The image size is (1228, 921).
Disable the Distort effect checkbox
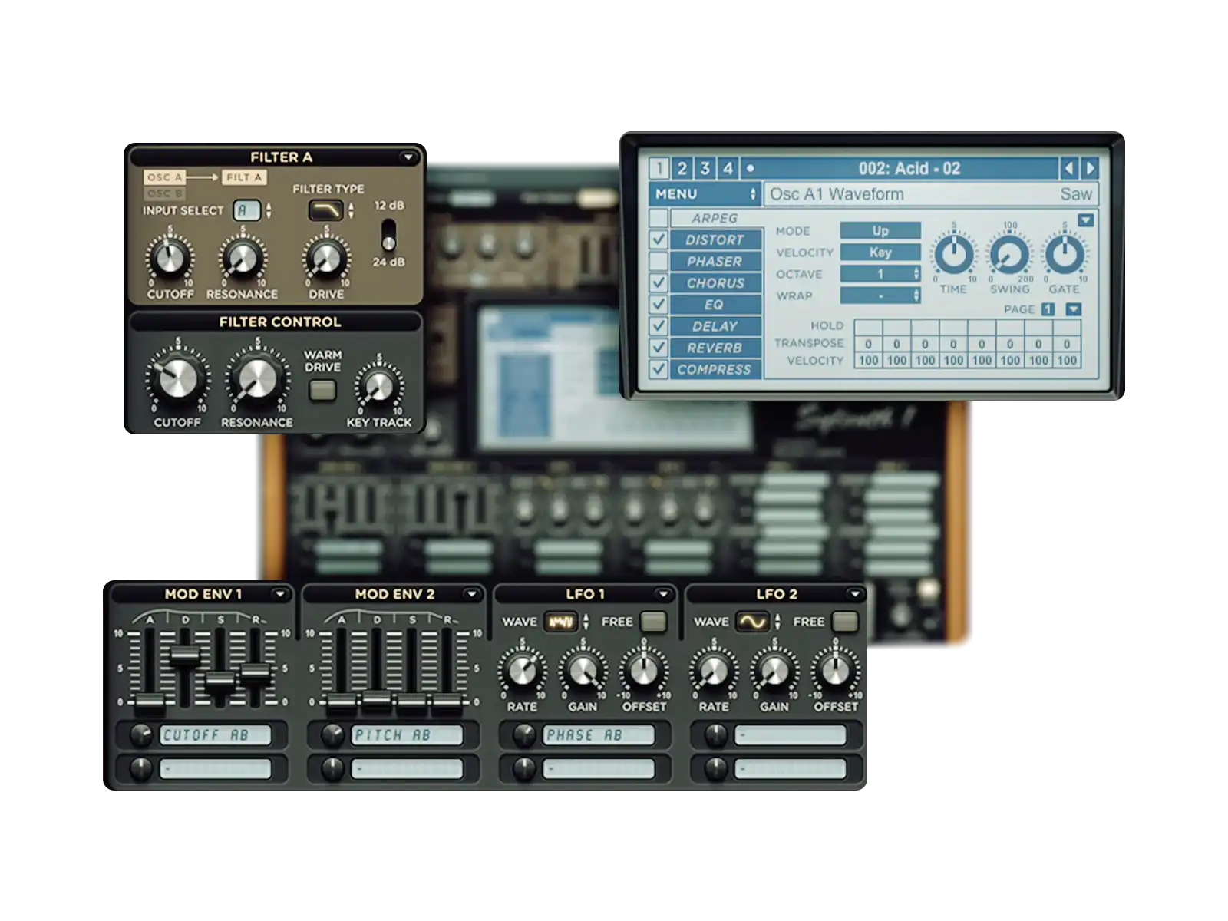click(x=659, y=240)
